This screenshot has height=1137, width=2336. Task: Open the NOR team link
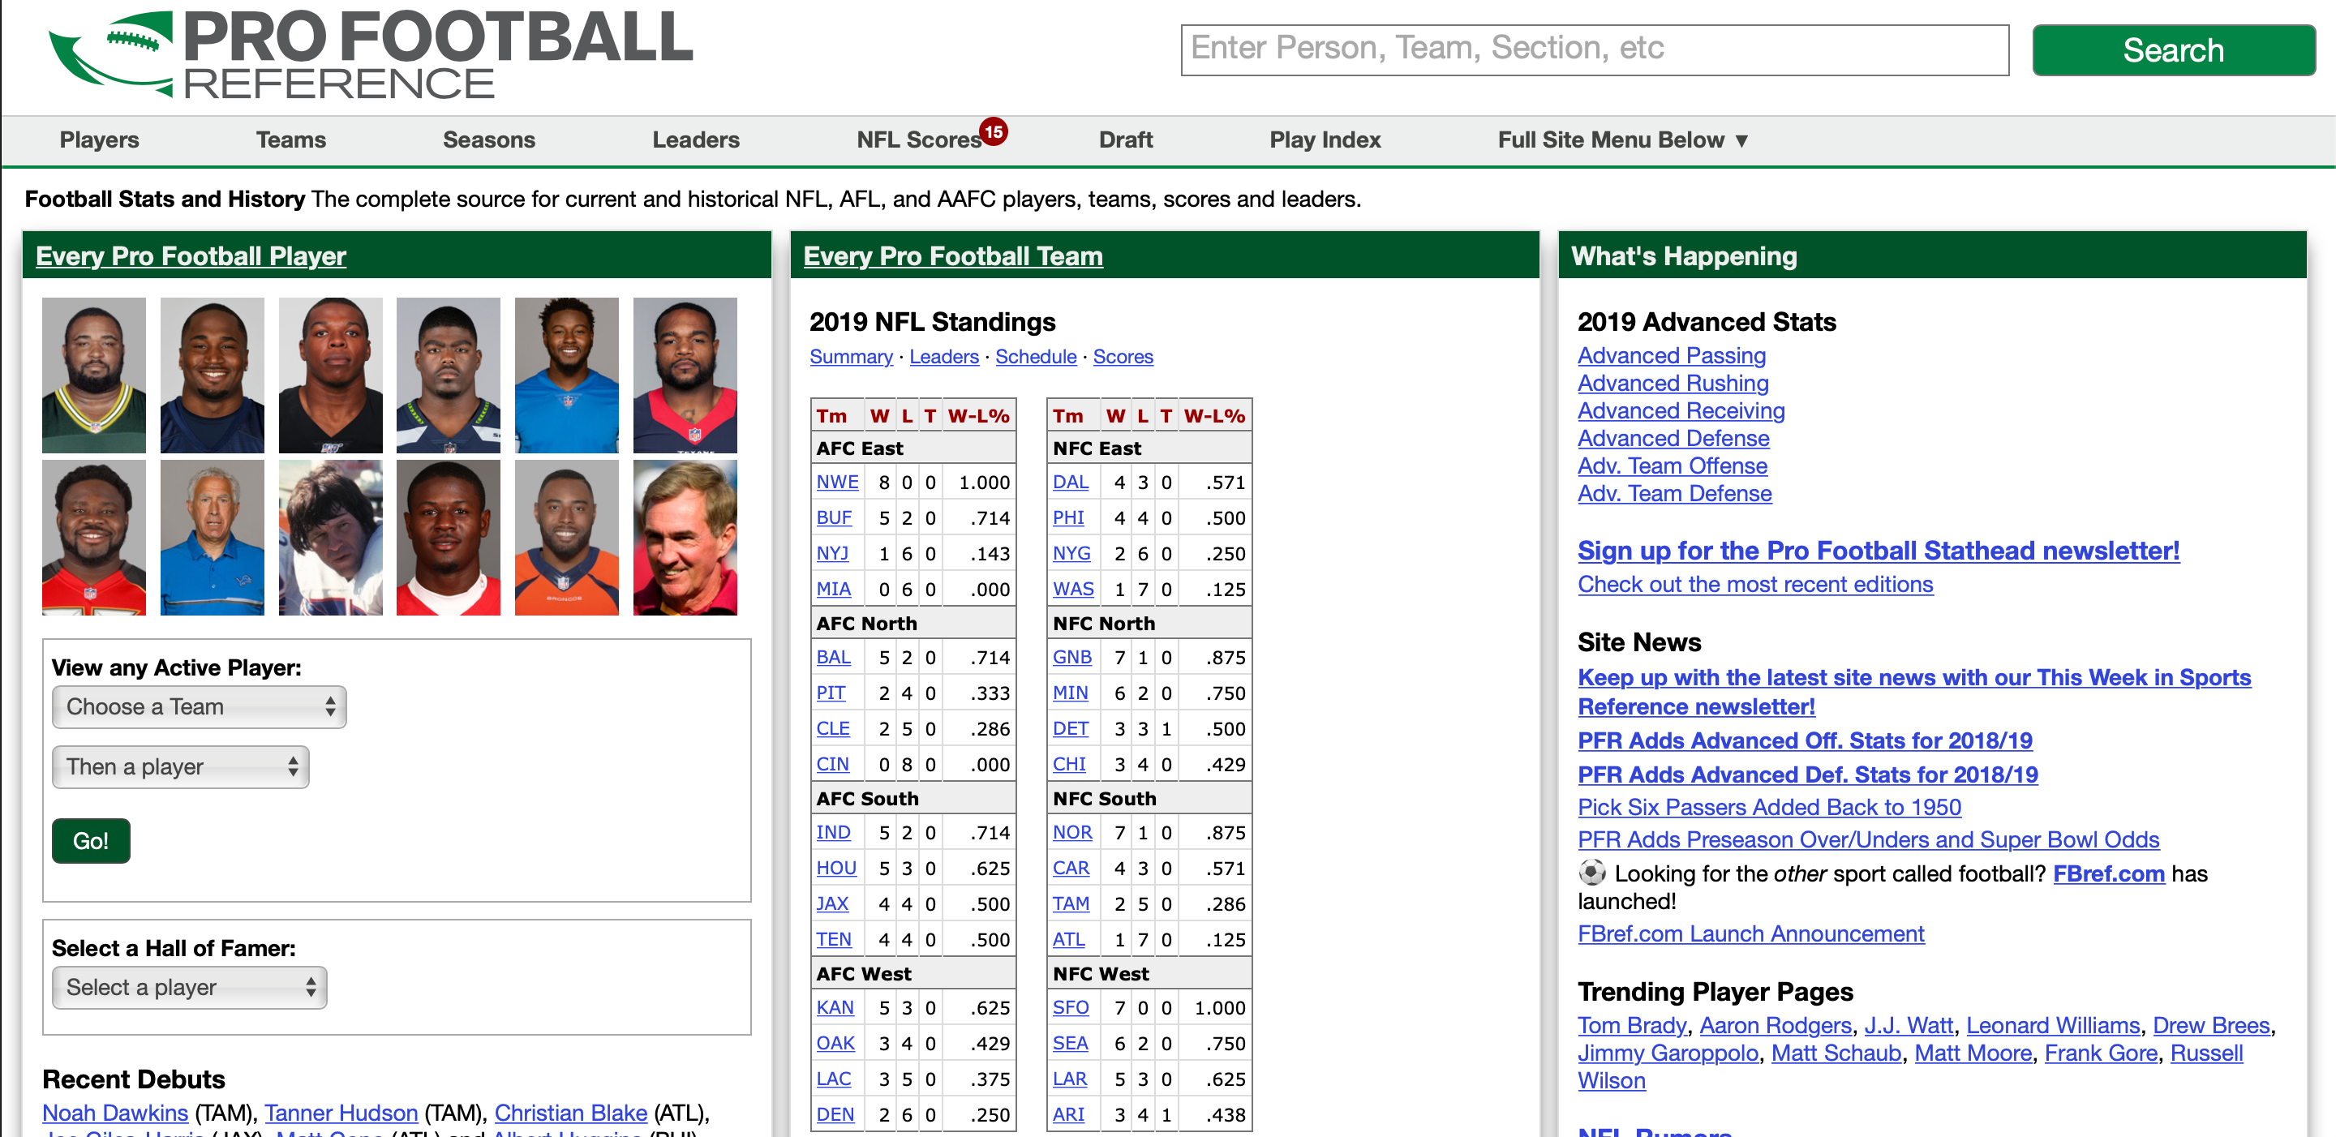click(x=1071, y=832)
